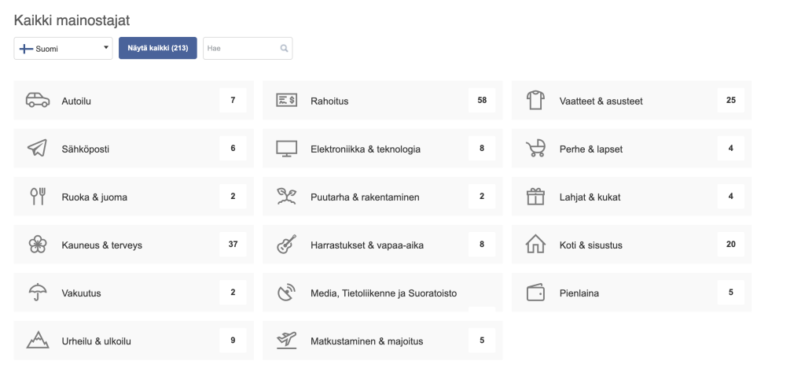805x383 pixels.
Task: Select Lahjat & kukat category
Action: pos(590,197)
